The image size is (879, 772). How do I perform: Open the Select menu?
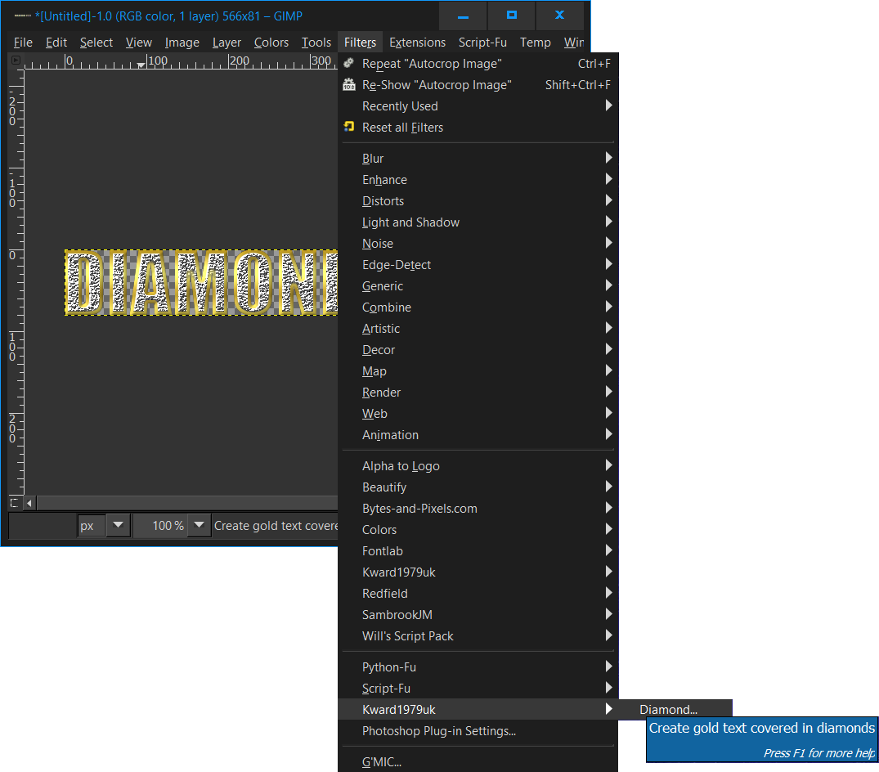(96, 43)
